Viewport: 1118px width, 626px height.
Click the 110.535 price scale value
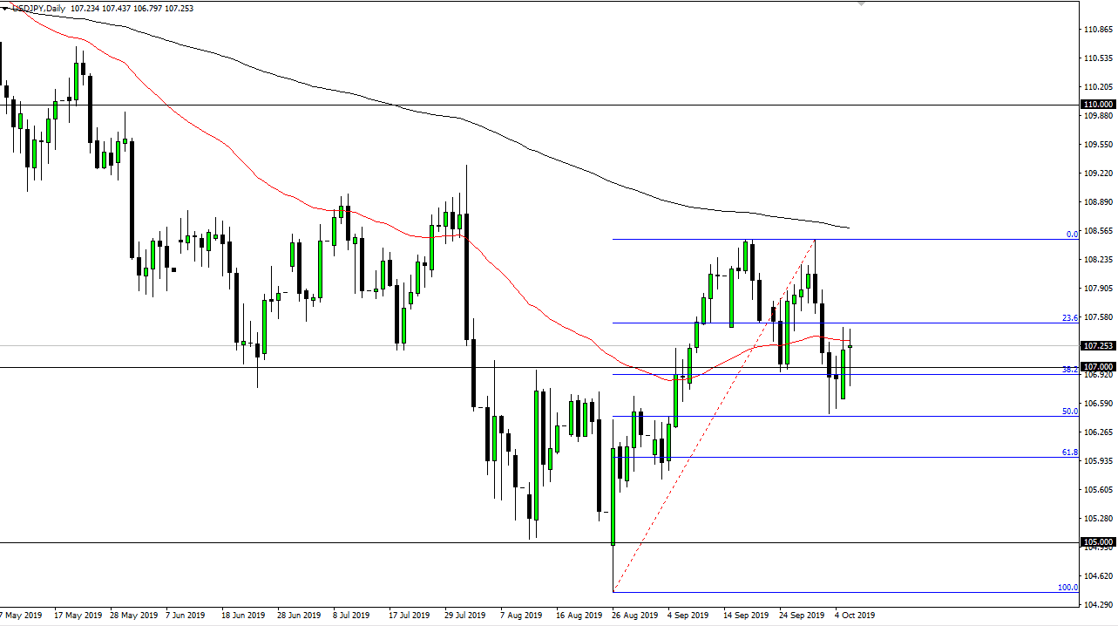tap(1100, 58)
